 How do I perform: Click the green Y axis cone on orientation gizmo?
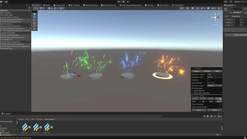point(215,14)
